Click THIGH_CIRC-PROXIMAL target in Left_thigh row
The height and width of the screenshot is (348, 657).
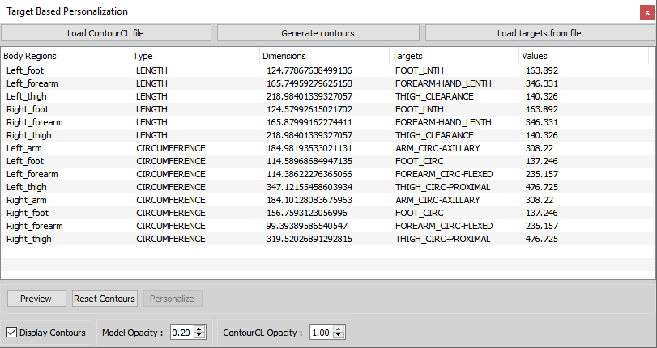click(442, 187)
